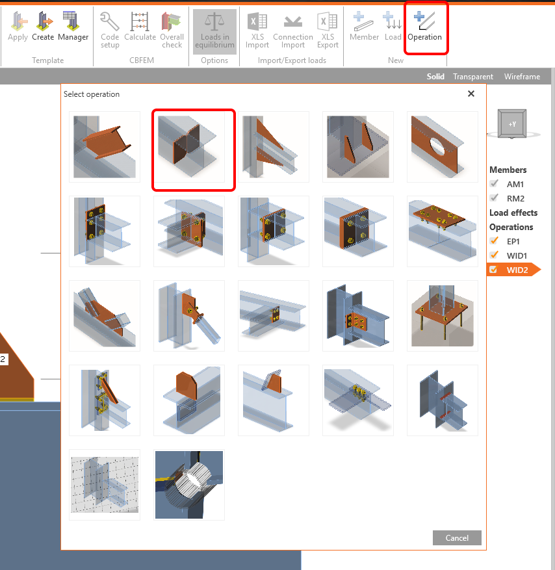The height and width of the screenshot is (570, 555).
Task: Click the +Y view orientation cube
Action: tap(512, 123)
